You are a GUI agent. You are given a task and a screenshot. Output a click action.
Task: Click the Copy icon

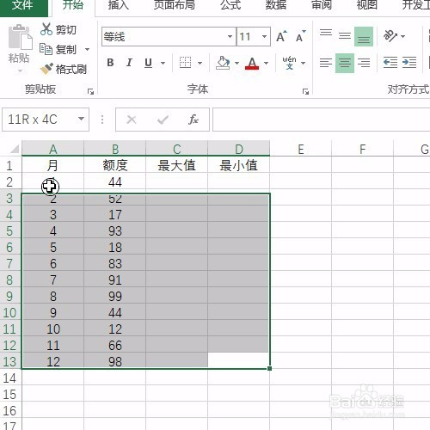(46, 49)
